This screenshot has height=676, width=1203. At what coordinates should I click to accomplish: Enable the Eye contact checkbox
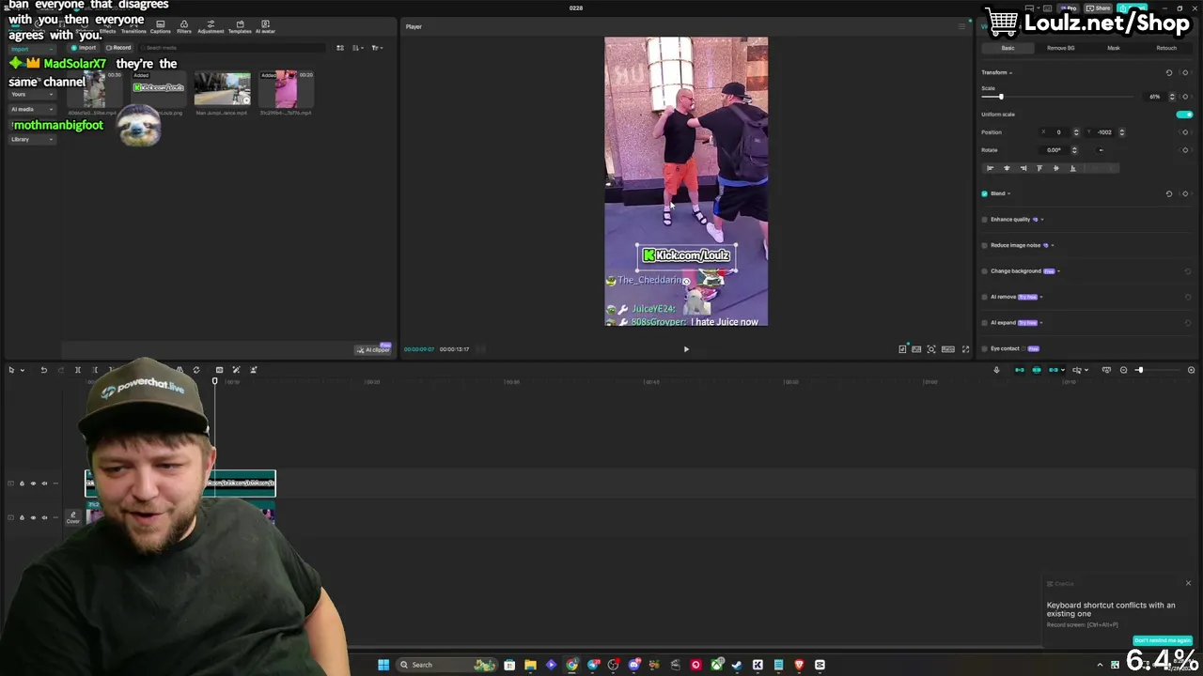(985, 348)
